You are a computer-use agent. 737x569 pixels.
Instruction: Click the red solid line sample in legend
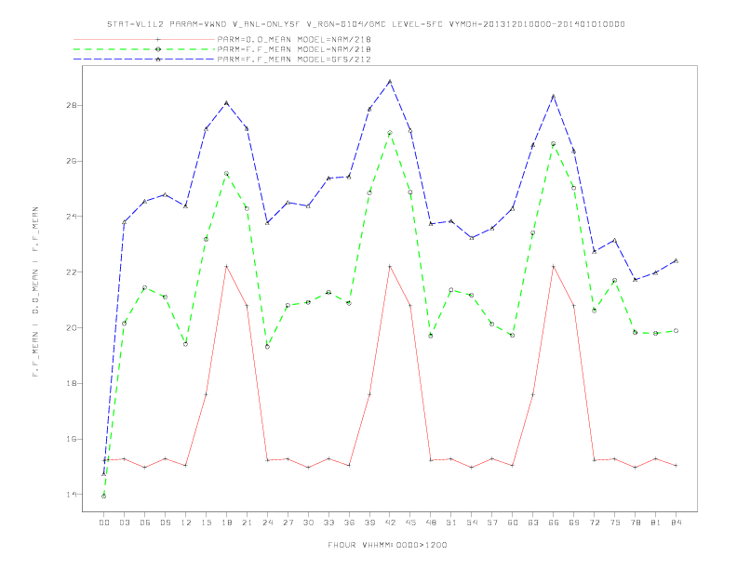click(144, 39)
